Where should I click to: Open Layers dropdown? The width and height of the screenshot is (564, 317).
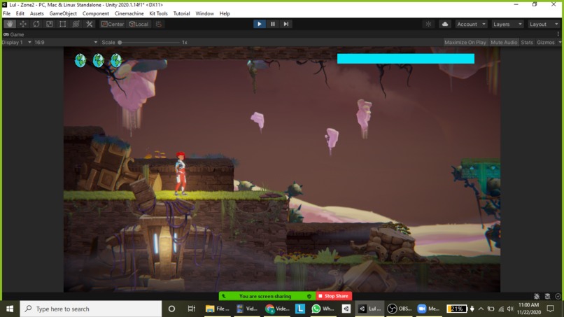tap(507, 24)
